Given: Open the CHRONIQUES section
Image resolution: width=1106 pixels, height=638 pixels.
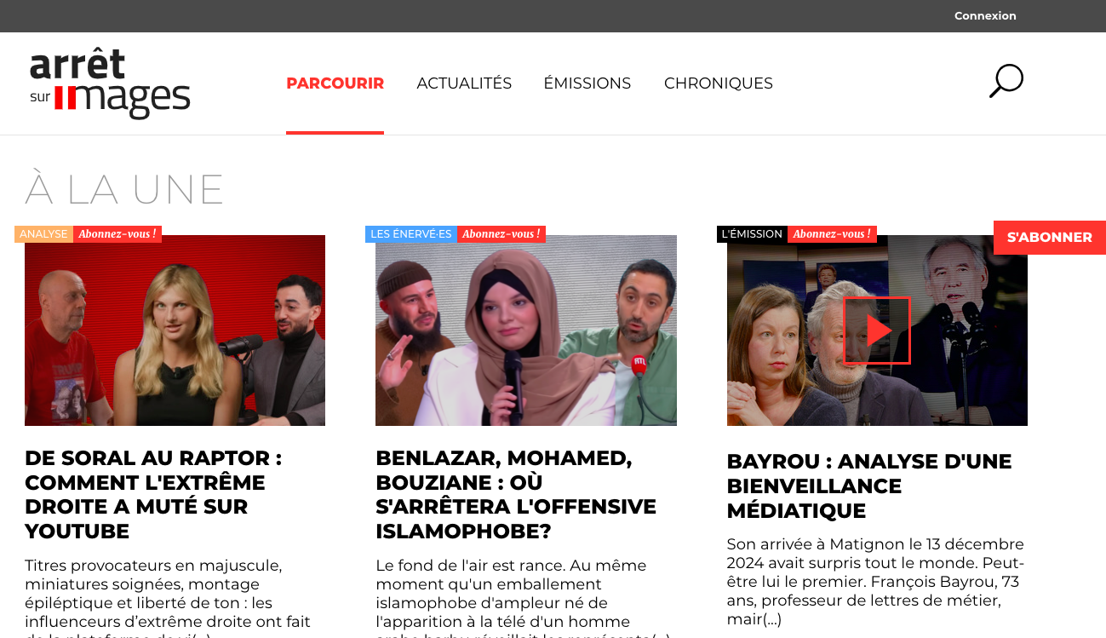Looking at the screenshot, I should [719, 83].
